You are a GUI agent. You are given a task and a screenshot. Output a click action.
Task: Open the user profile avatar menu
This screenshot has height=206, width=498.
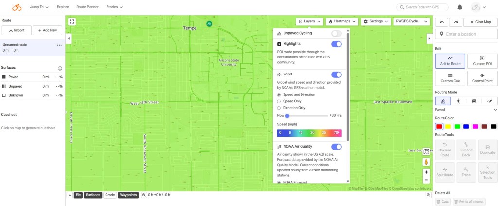pyautogui.click(x=476, y=7)
